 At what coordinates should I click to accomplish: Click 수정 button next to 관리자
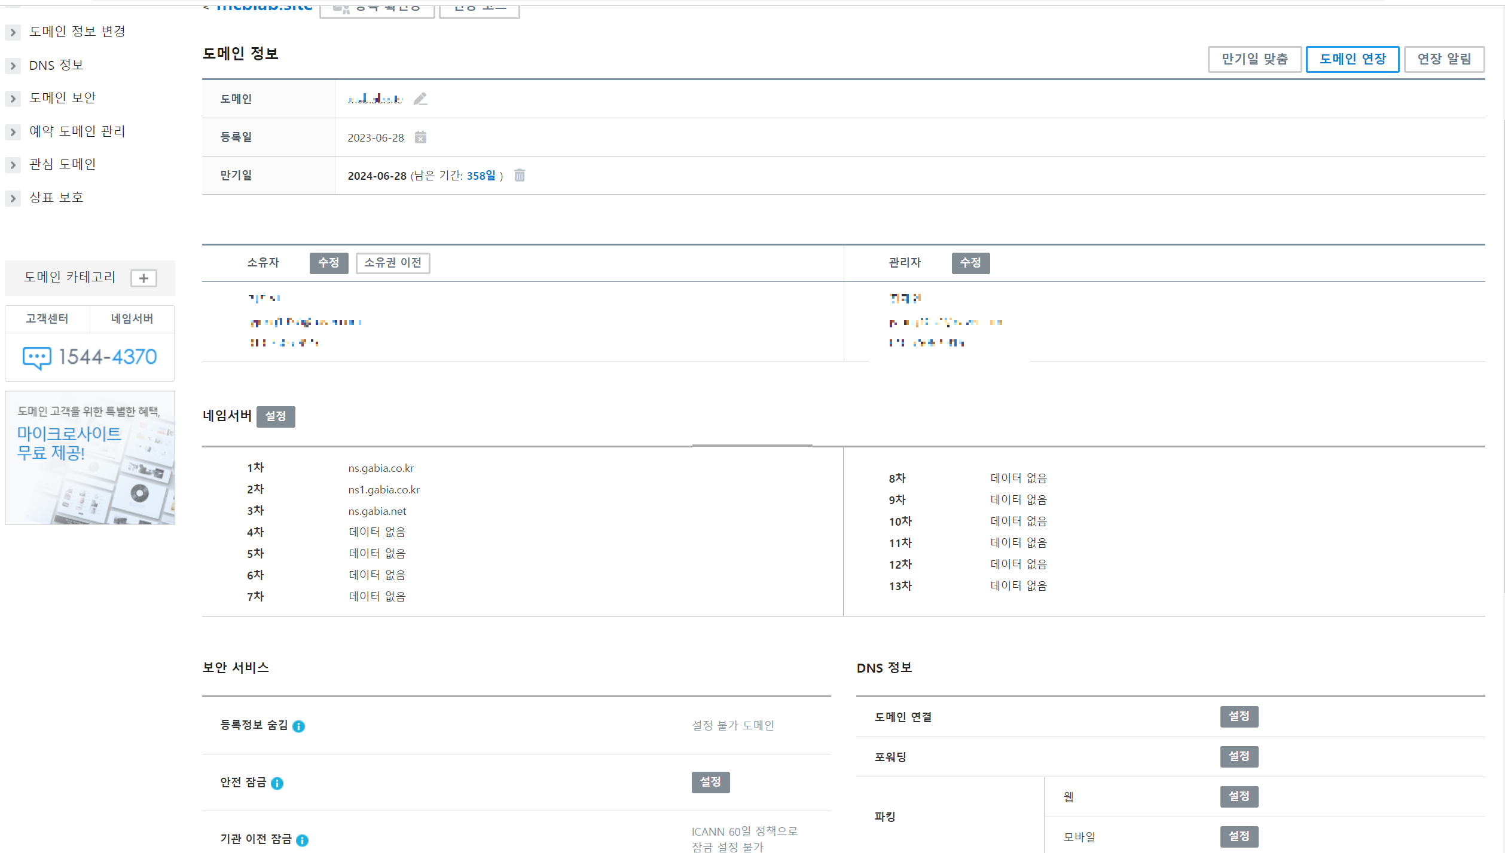click(x=970, y=263)
